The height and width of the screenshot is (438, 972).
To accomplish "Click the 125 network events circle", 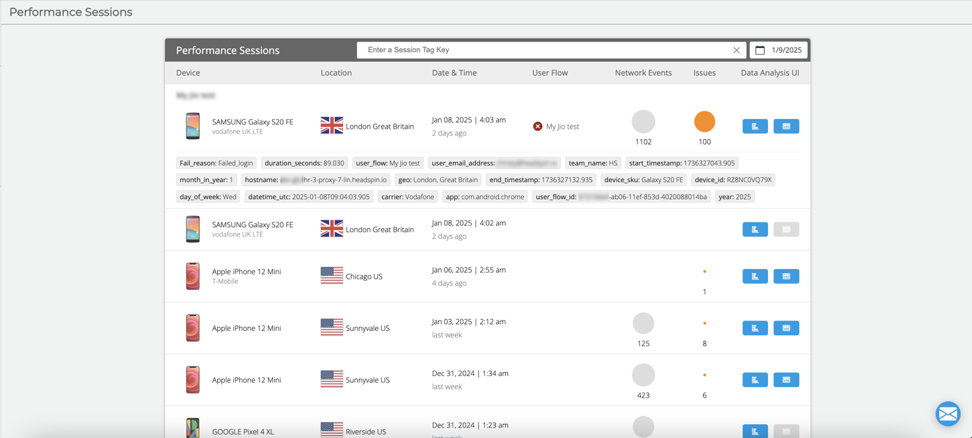I will [644, 323].
